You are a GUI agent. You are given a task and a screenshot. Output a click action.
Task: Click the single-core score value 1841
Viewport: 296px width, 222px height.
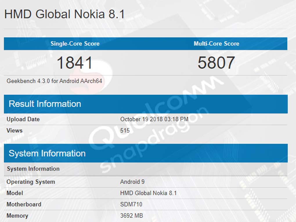click(75, 63)
